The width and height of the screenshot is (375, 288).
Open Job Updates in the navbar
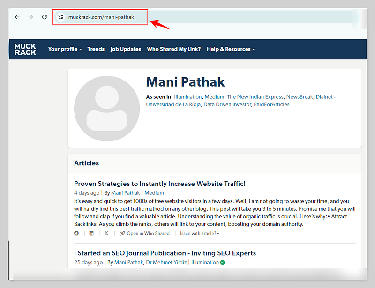tap(126, 49)
